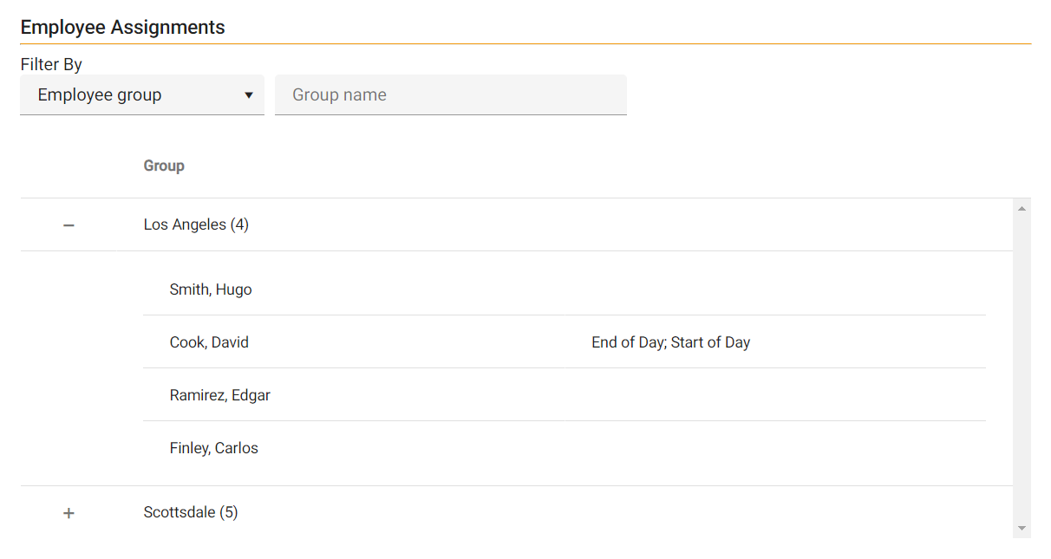This screenshot has height=559, width=1051.
Task: Click the Employee Assignments heading
Action: 122,27
